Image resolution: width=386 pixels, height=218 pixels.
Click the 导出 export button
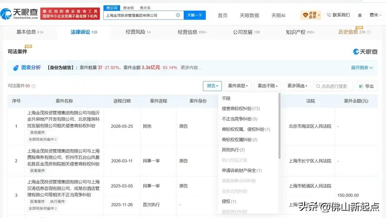pos(366,86)
